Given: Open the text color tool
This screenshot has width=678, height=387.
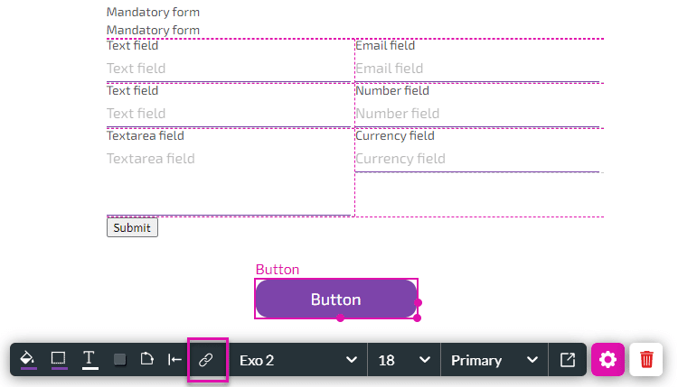Looking at the screenshot, I should pos(89,359).
